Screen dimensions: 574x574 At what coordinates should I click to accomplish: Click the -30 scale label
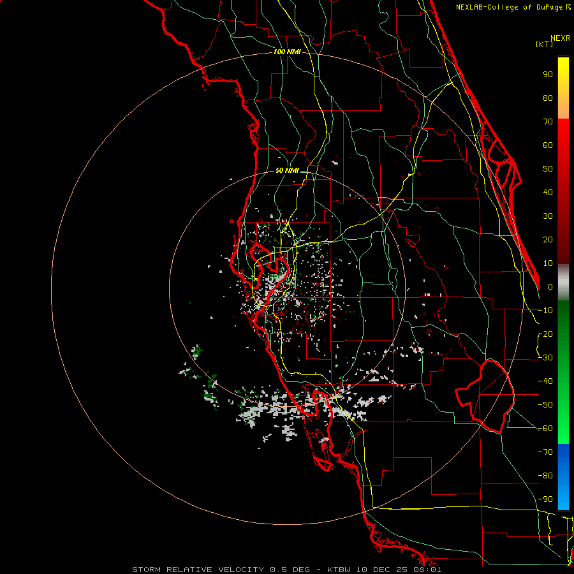pyautogui.click(x=545, y=358)
